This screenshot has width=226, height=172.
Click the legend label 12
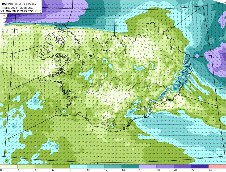[x=106, y=170]
